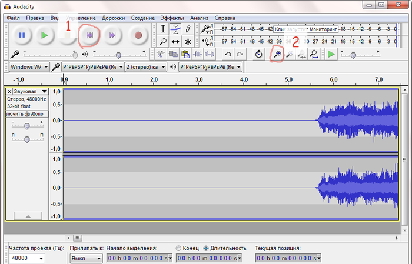The height and width of the screenshot is (264, 412).
Task: Select the Конец radio button
Action: 178,248
